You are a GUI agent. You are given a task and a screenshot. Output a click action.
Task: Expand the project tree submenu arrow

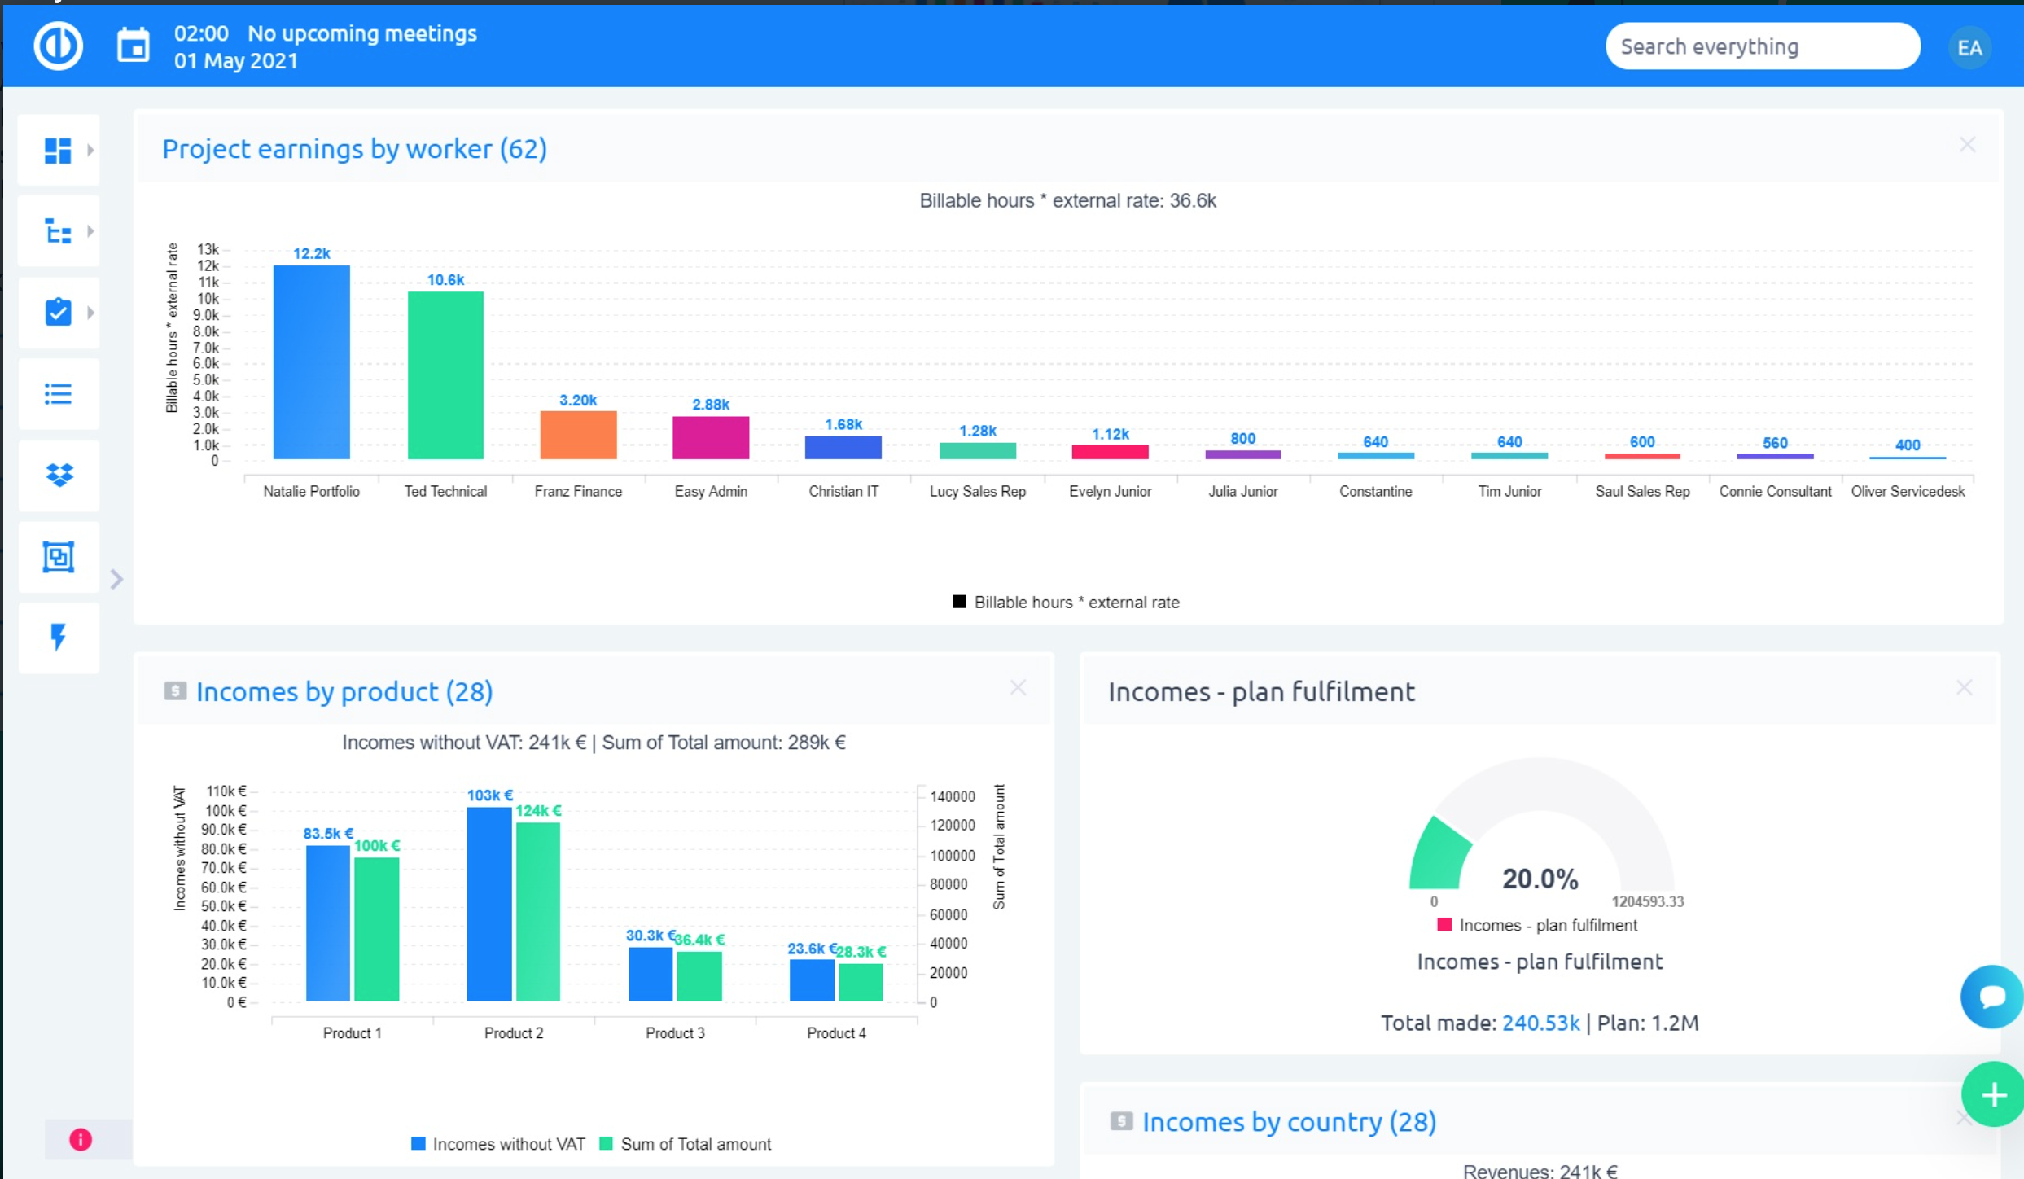[x=90, y=232]
